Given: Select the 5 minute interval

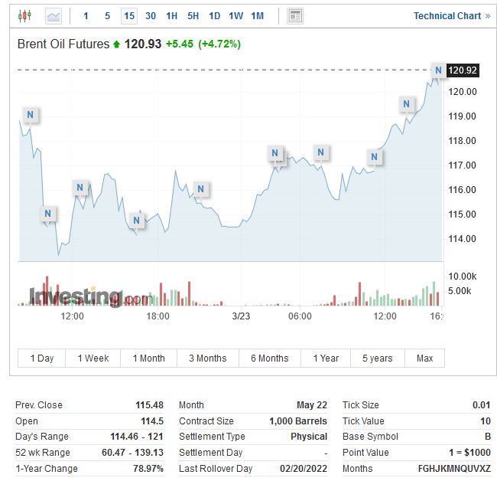Looking at the screenshot, I should (x=107, y=16).
